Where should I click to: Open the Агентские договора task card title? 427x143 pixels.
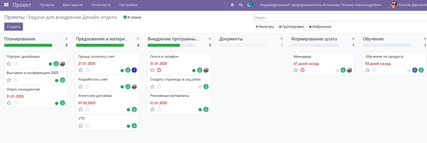click(x=95, y=96)
